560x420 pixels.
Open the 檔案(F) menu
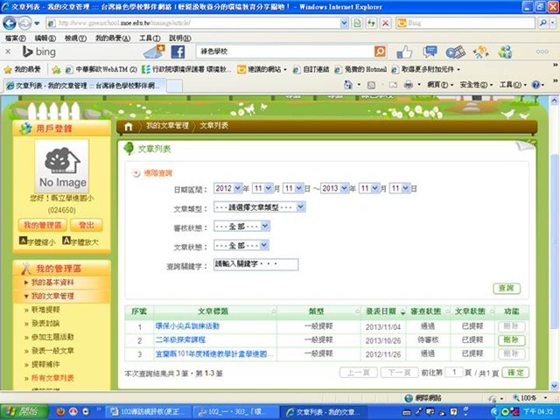[x=16, y=38]
